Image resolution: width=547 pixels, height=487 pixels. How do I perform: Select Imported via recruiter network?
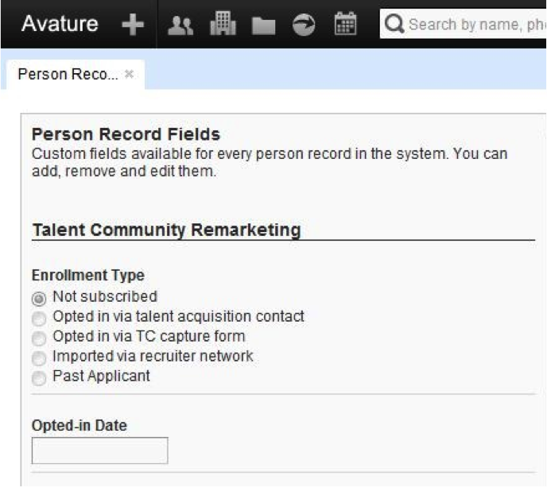click(39, 358)
